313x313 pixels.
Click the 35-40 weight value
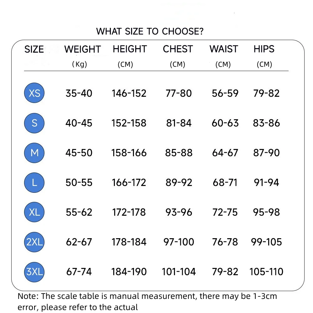(79, 93)
